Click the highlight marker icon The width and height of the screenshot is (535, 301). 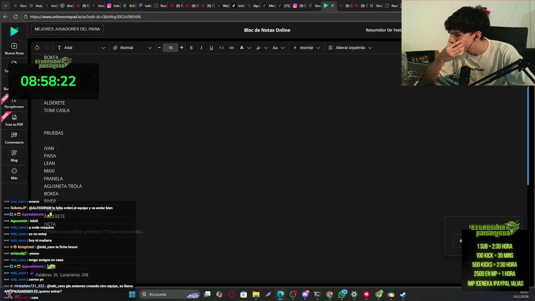click(x=258, y=48)
